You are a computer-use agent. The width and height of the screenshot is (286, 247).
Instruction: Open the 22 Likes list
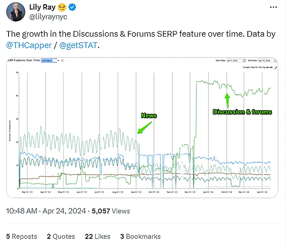tap(97, 236)
